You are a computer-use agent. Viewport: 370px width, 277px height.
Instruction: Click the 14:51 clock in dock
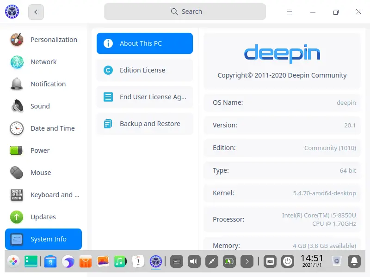tap(312, 261)
